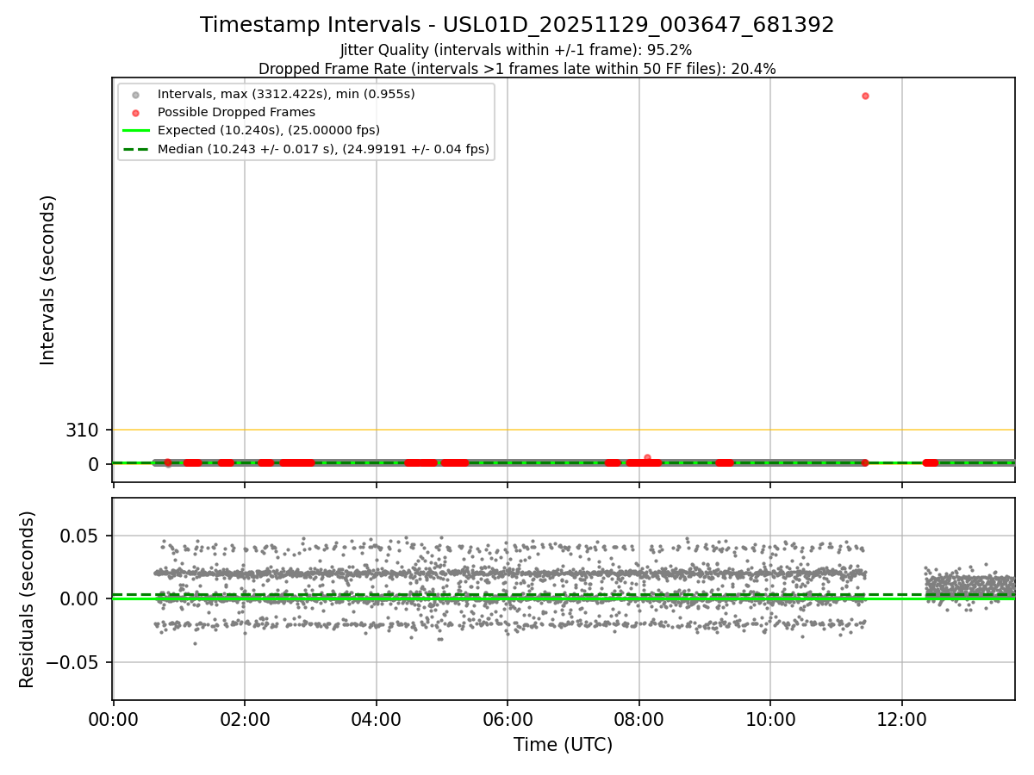Click legend entry 'Median (10.243 +/- 0.017 s)'
This screenshot has height=775, width=1034.
323,149
